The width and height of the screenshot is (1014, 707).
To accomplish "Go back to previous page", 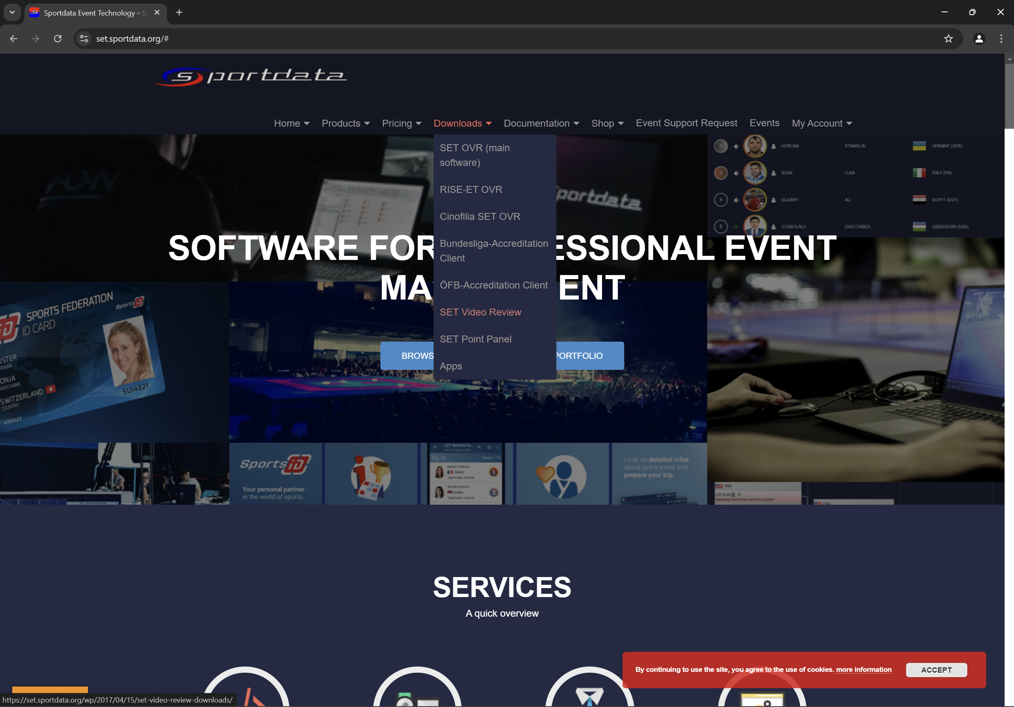I will 13,39.
